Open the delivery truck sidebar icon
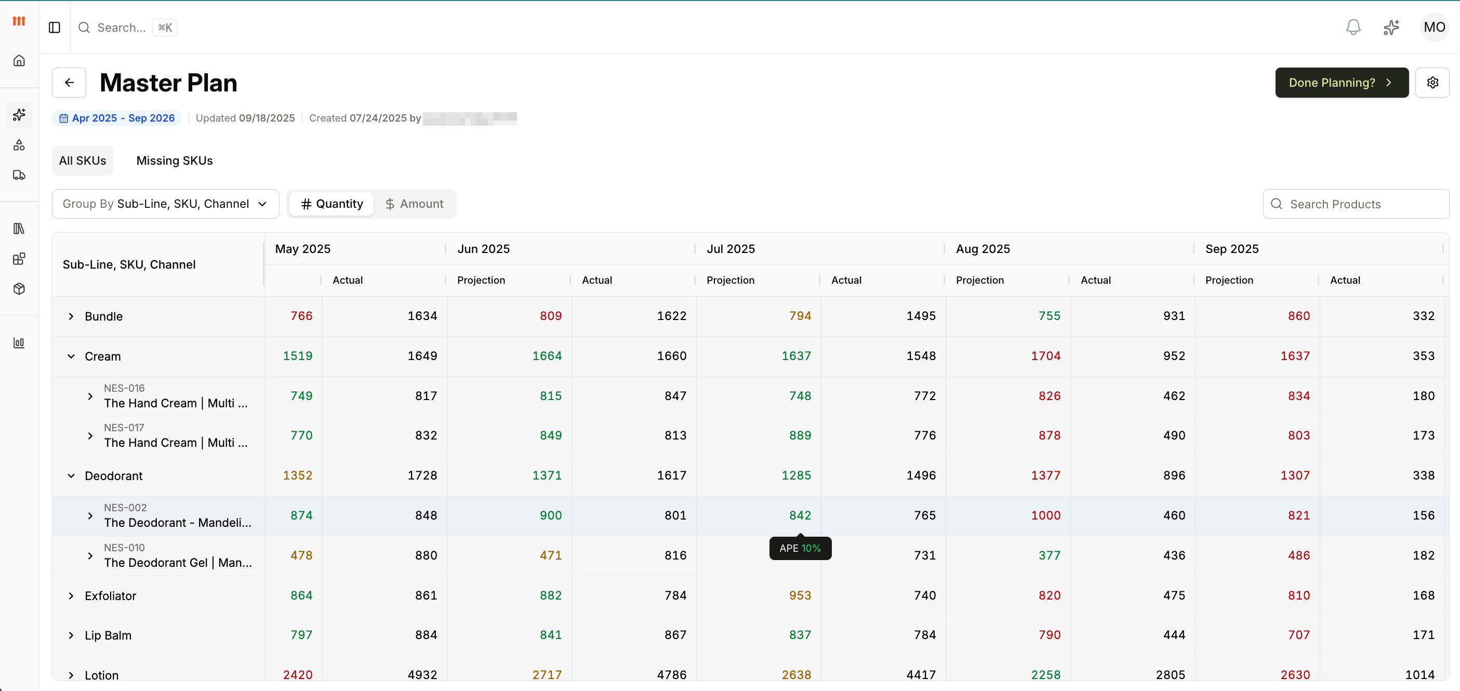Screen dimensions: 1460x691 click(19, 175)
